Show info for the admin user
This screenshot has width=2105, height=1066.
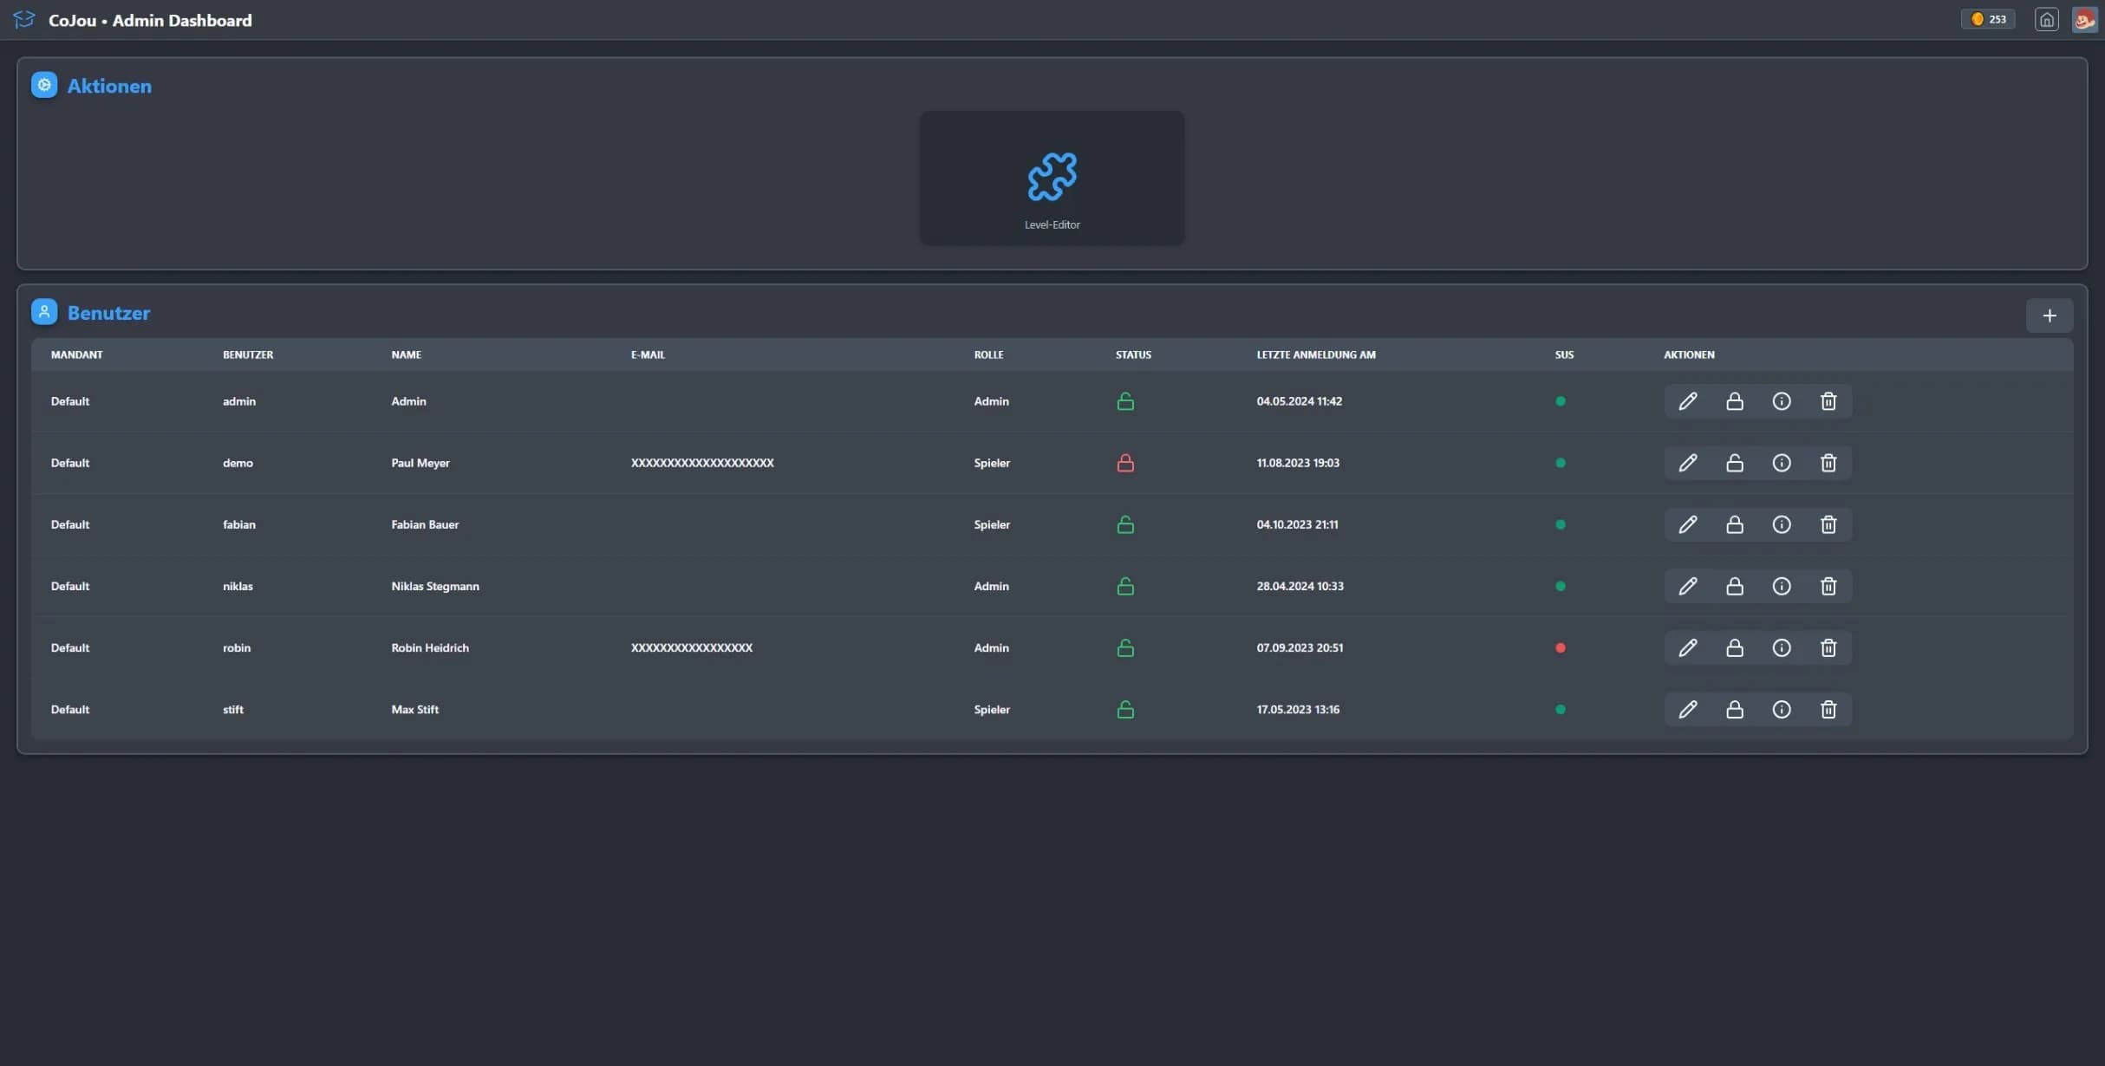click(1781, 401)
